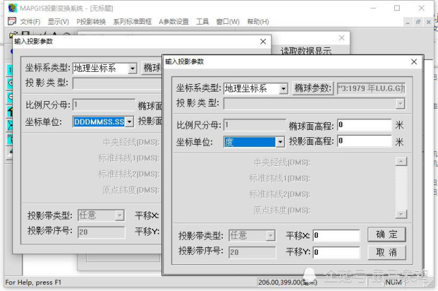Click 标准纬线1[DMS]: label in front dialog
Screen dimensions: 438x291
(x=279, y=178)
